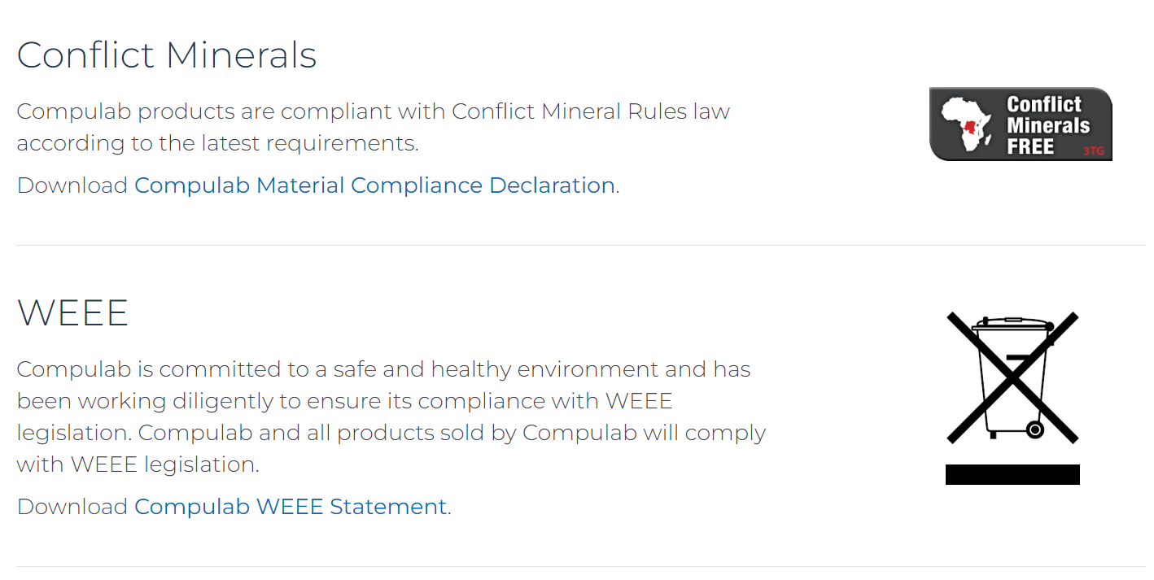The image size is (1154, 580).
Task: Open the Compulab WEEE Statement link
Action: pyautogui.click(x=291, y=507)
